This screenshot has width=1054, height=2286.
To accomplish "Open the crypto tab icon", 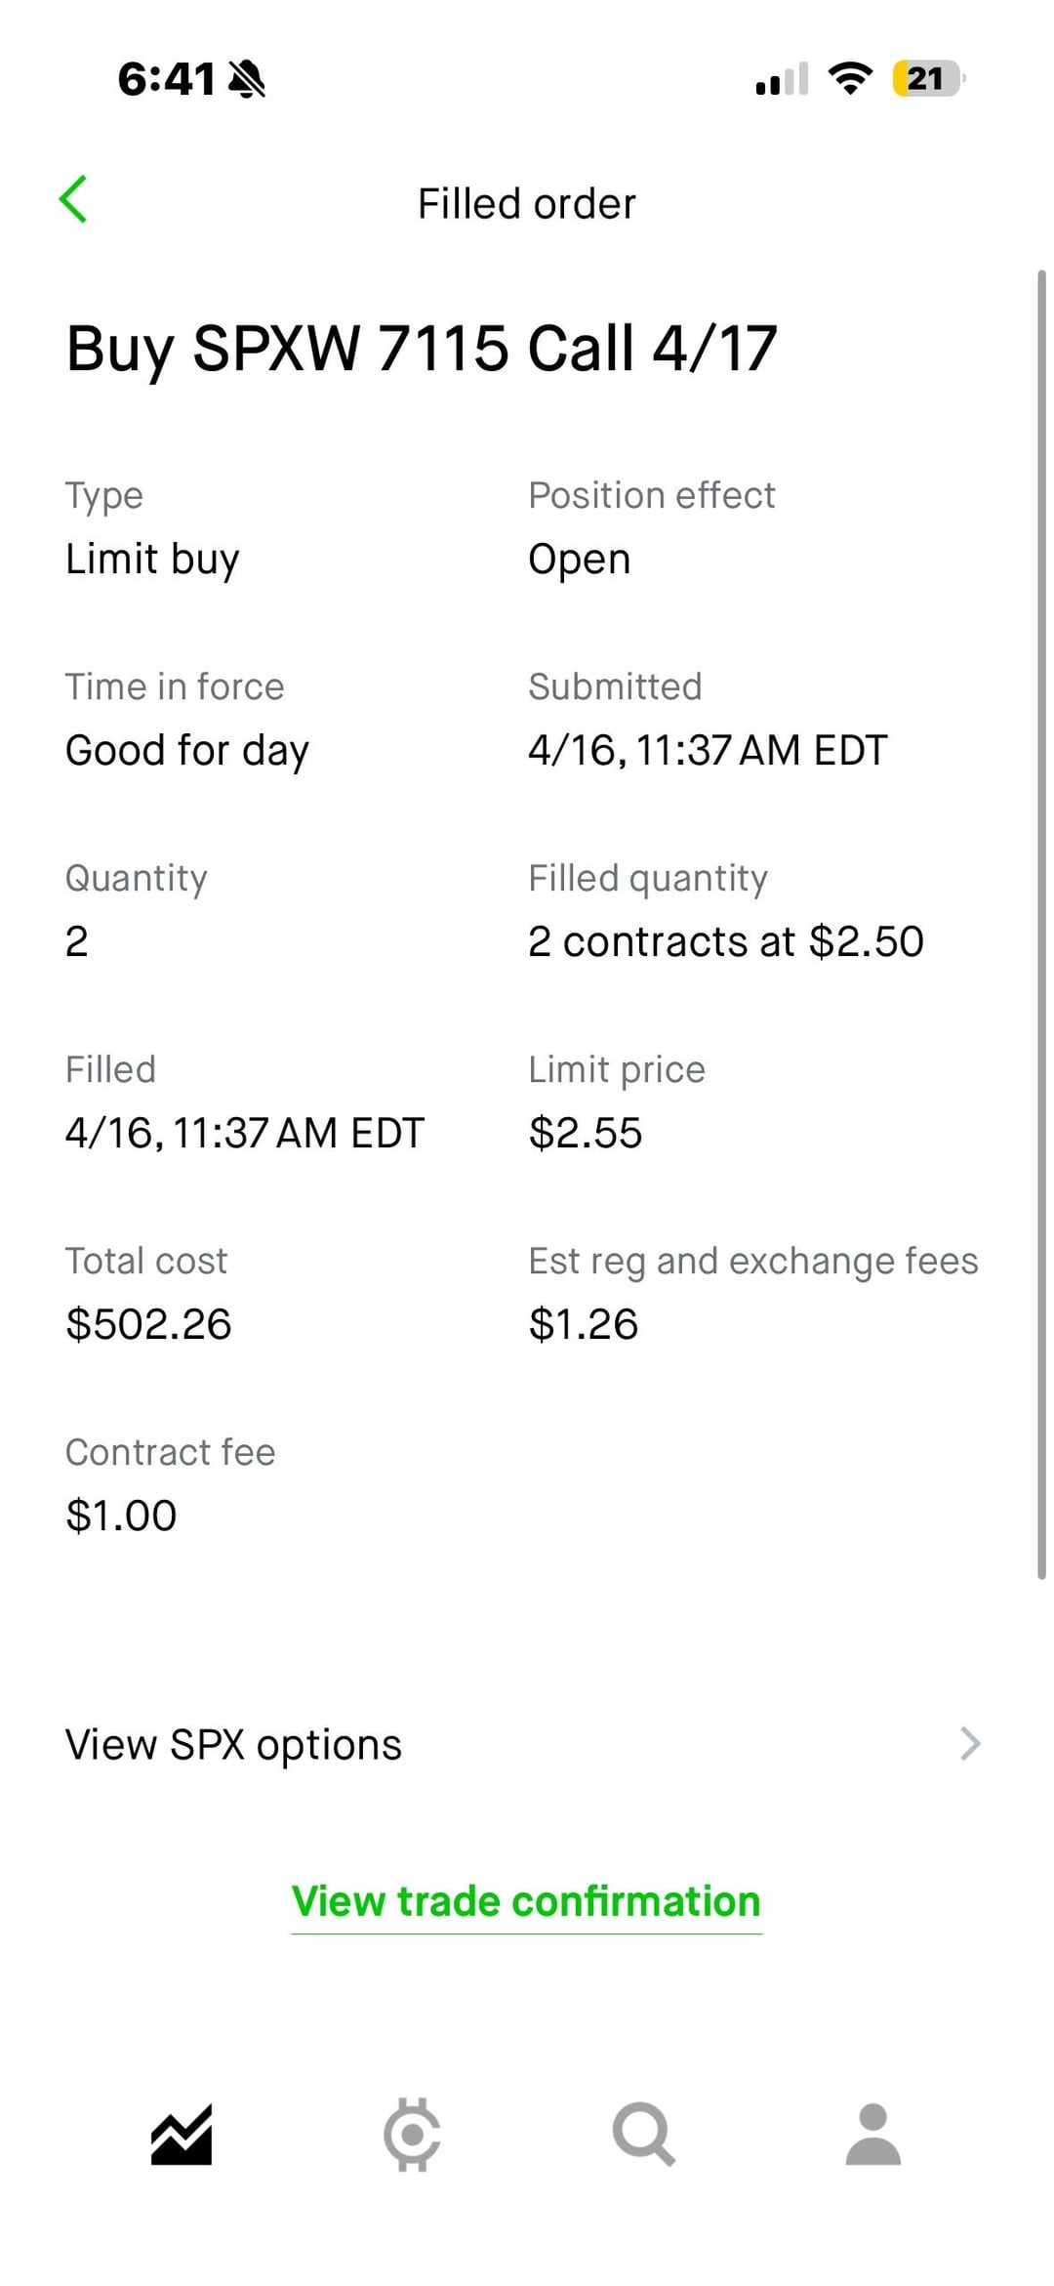I will tap(412, 2135).
